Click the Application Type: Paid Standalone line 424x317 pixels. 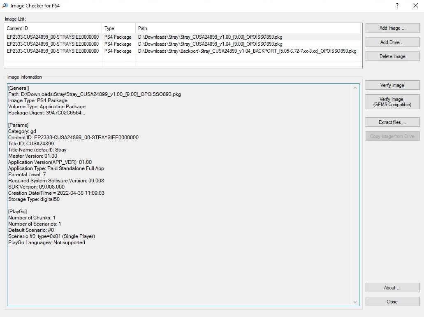pos(56,168)
